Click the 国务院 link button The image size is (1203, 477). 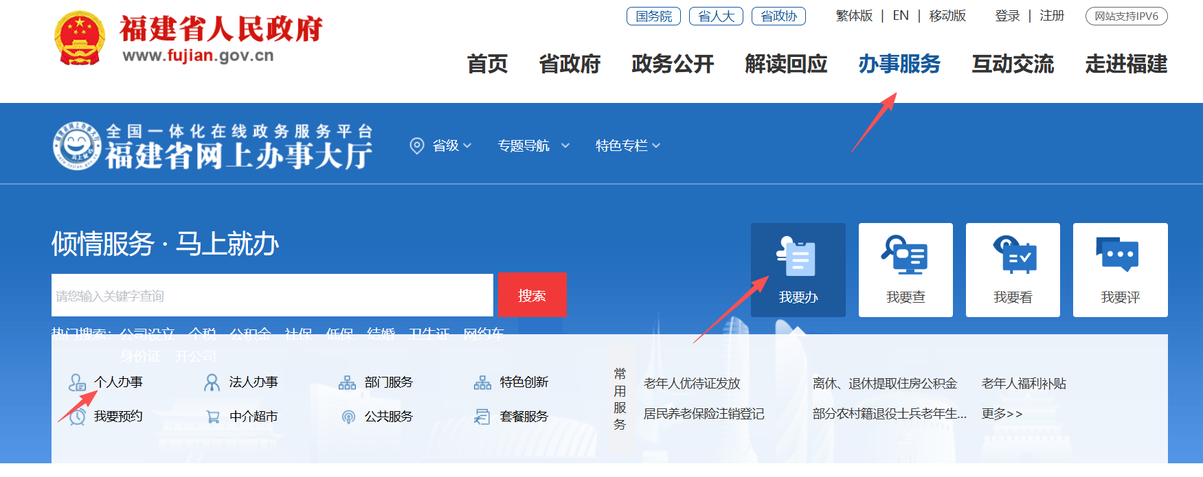click(653, 16)
